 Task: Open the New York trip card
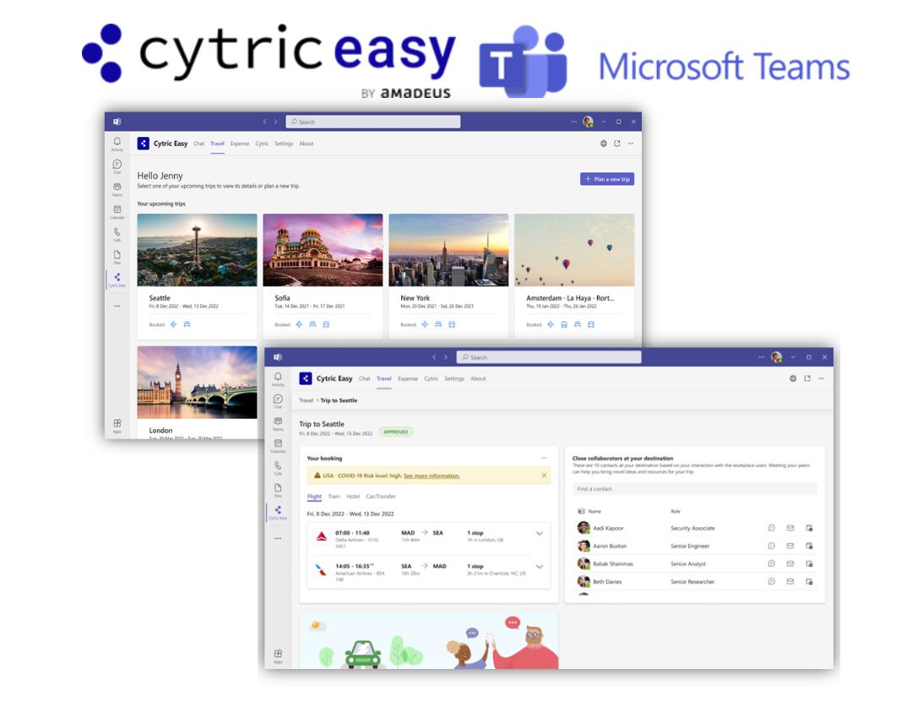(448, 275)
